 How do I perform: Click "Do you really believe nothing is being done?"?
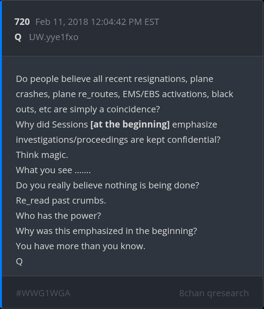pyautogui.click(x=107, y=185)
